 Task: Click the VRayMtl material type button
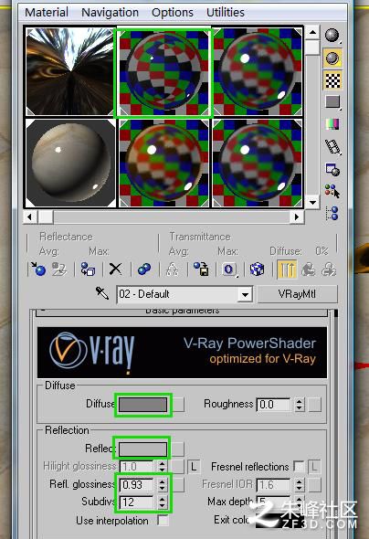pyautogui.click(x=297, y=294)
